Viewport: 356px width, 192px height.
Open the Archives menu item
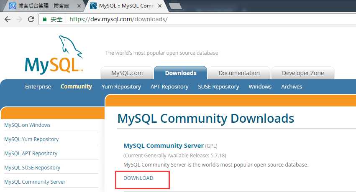292,86
